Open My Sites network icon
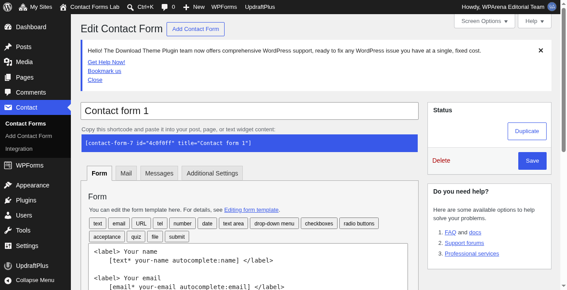Image resolution: width=567 pixels, height=290 pixels. coord(23,7)
